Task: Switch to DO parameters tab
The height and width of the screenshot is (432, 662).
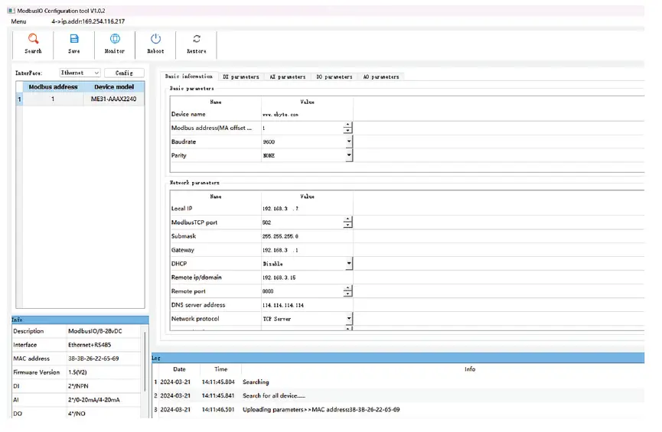Action: [334, 76]
